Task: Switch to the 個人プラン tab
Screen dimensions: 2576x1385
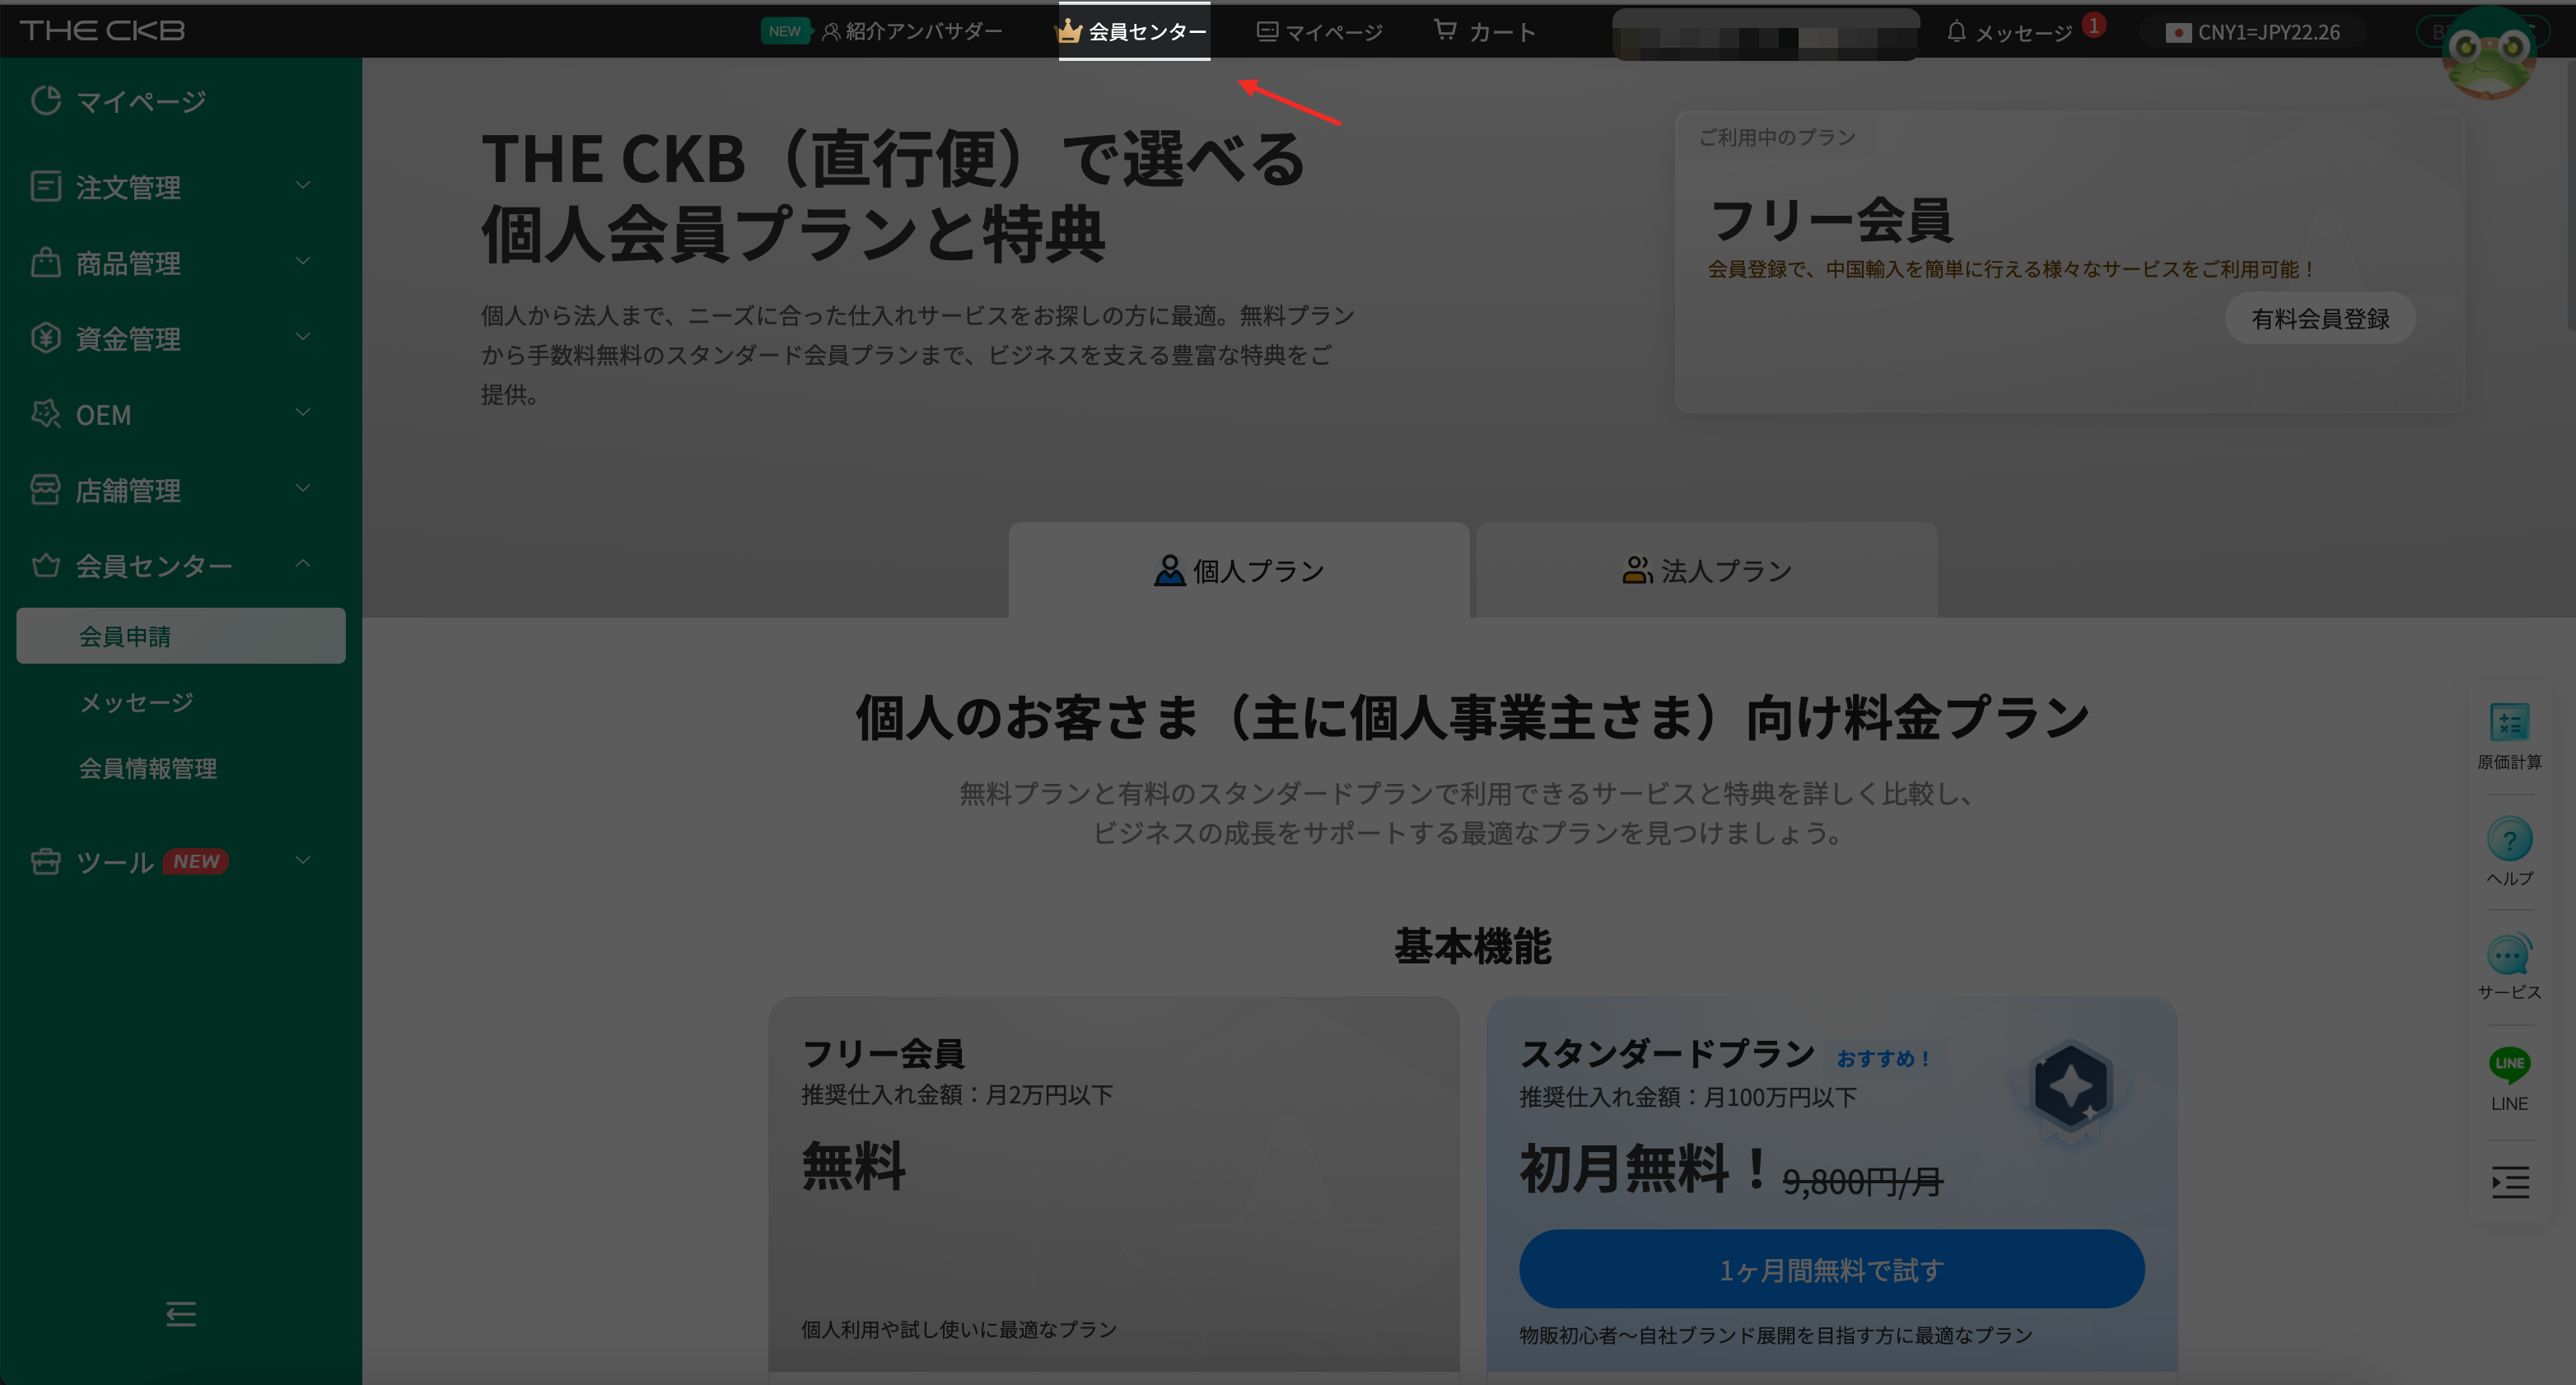Action: tap(1239, 570)
